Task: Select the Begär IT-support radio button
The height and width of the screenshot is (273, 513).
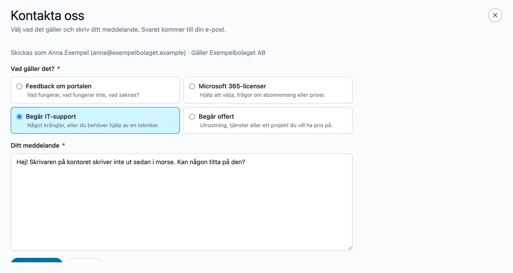Action: (19, 117)
